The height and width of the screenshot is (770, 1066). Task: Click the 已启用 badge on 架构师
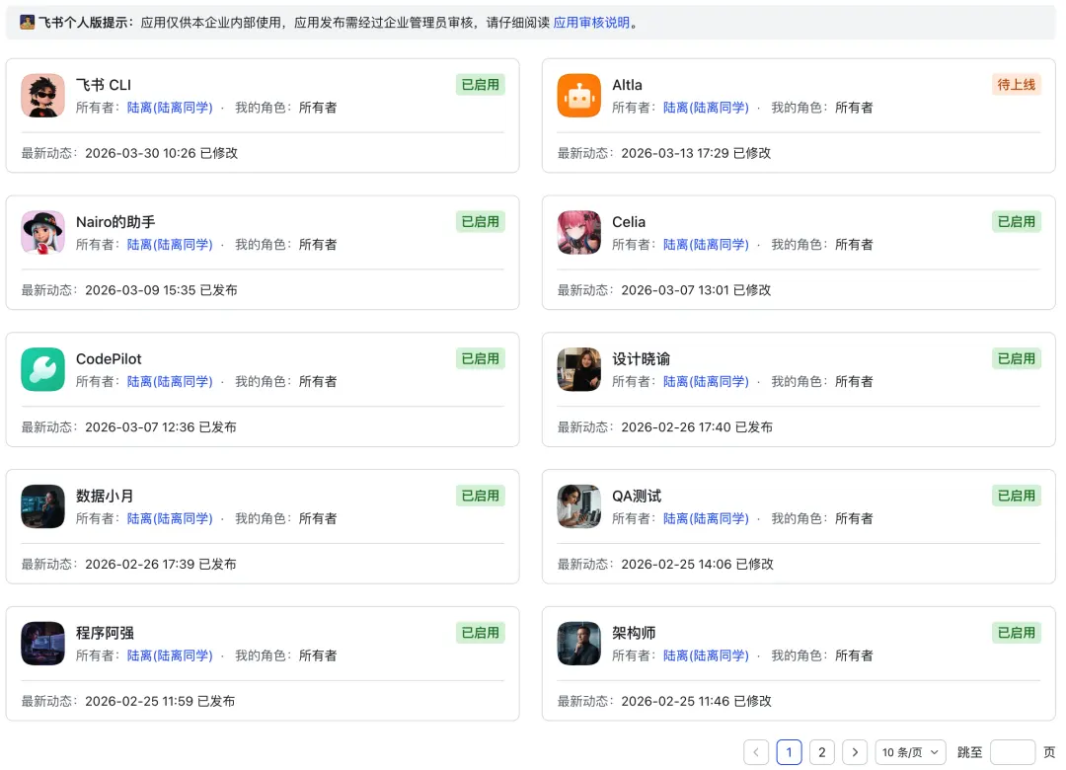coord(1016,633)
